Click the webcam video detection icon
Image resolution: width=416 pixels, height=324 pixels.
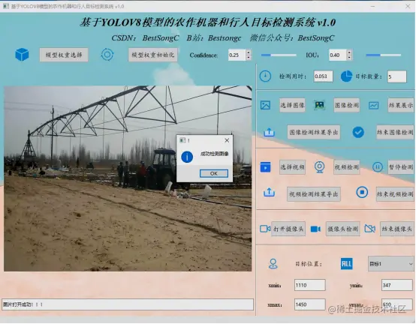point(319,167)
